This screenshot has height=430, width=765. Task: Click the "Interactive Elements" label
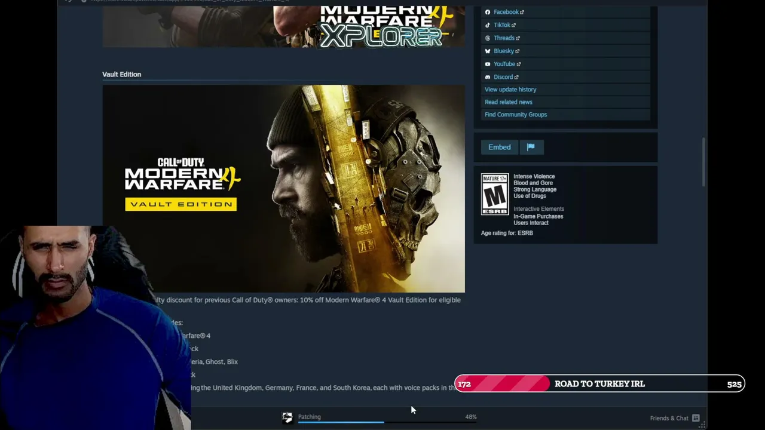click(538, 209)
